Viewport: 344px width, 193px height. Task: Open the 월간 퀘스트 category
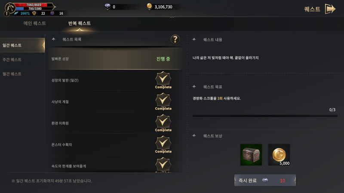(x=12, y=74)
